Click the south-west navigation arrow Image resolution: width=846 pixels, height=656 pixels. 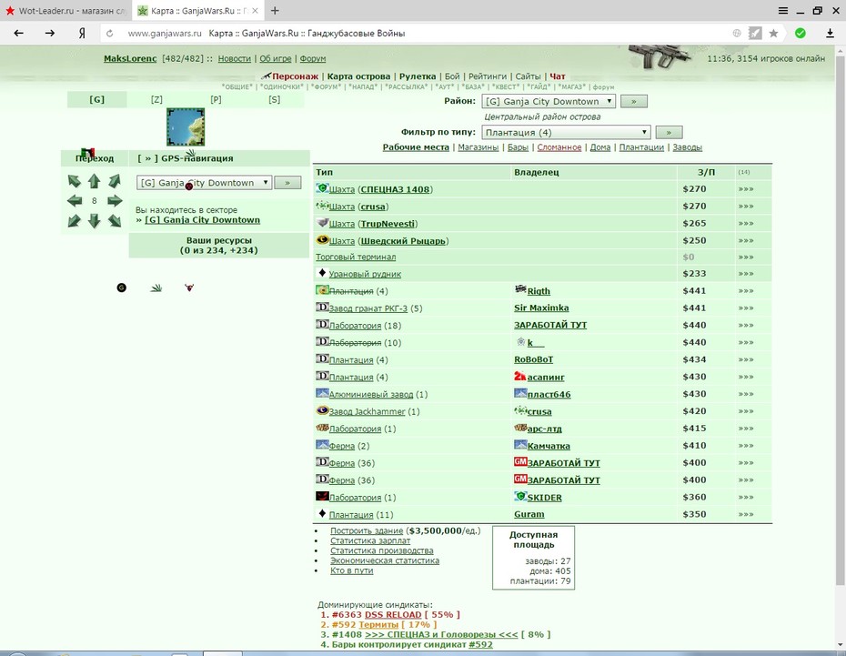(74, 221)
